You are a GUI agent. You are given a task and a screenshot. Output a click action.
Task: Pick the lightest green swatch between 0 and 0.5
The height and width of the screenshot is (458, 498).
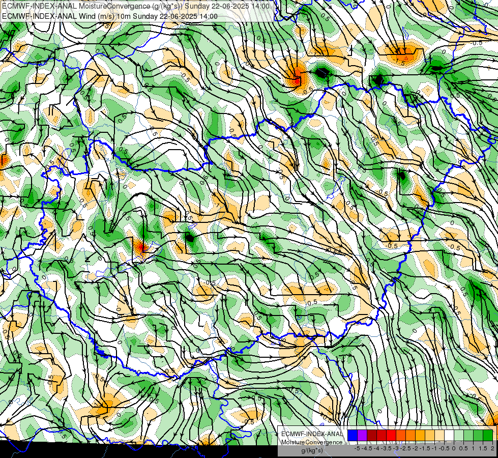click(459, 435)
